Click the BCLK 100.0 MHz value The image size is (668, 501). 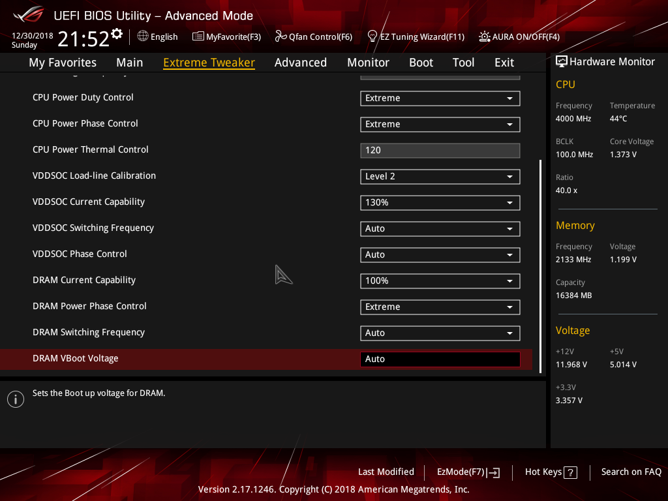click(x=574, y=155)
